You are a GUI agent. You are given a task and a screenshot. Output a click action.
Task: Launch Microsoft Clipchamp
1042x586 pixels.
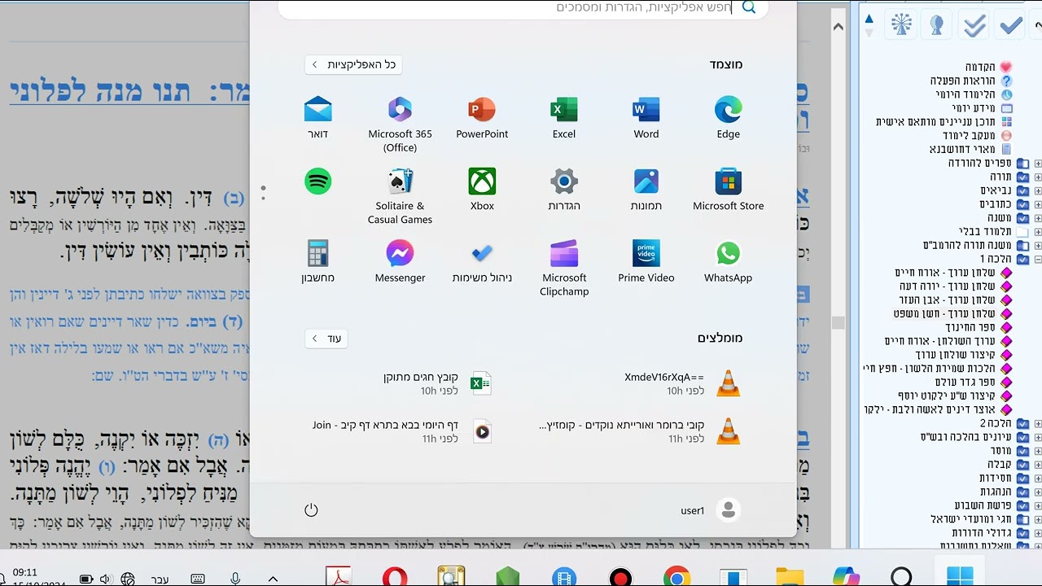[564, 268]
